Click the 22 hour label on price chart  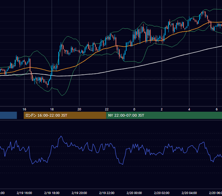click(x=107, y=109)
